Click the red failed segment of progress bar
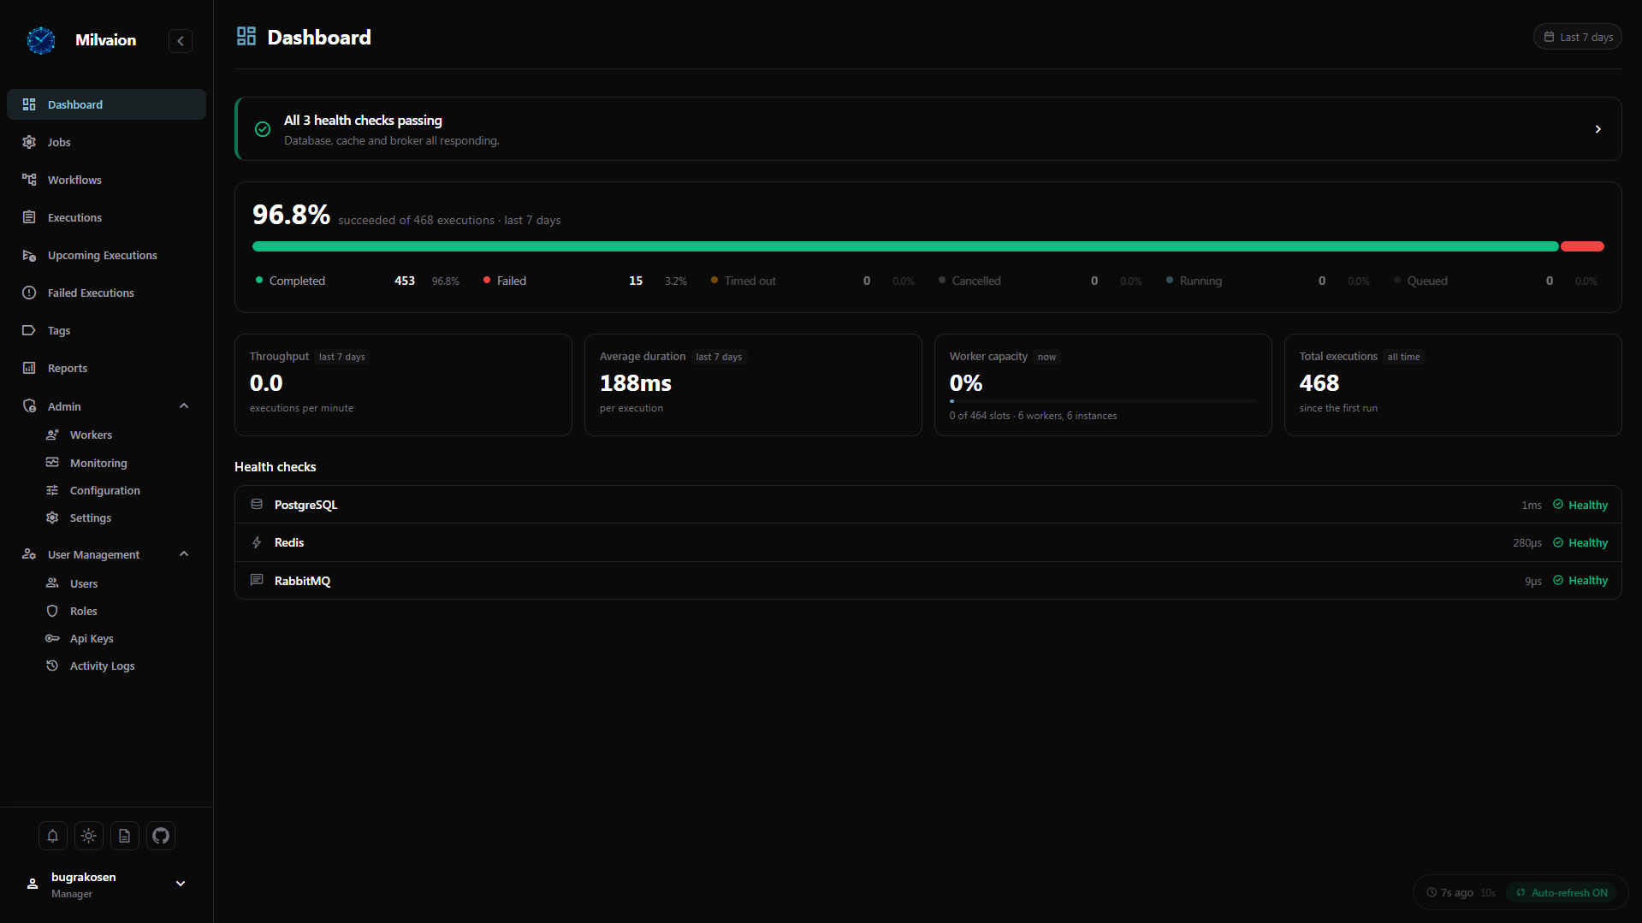Screen dimensions: 1642x923 pyautogui.click(x=1582, y=246)
